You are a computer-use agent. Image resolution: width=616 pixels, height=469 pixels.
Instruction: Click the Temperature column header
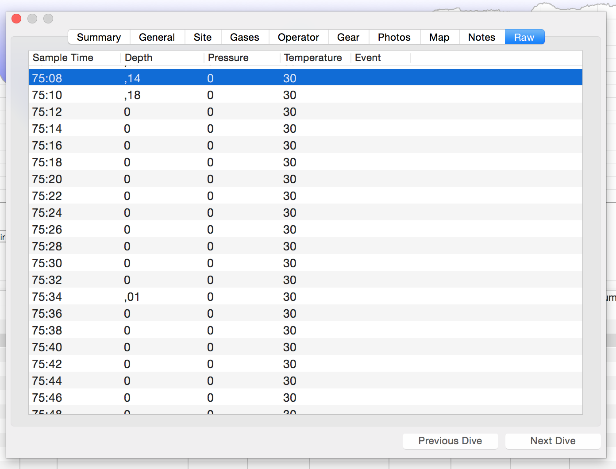tap(313, 58)
